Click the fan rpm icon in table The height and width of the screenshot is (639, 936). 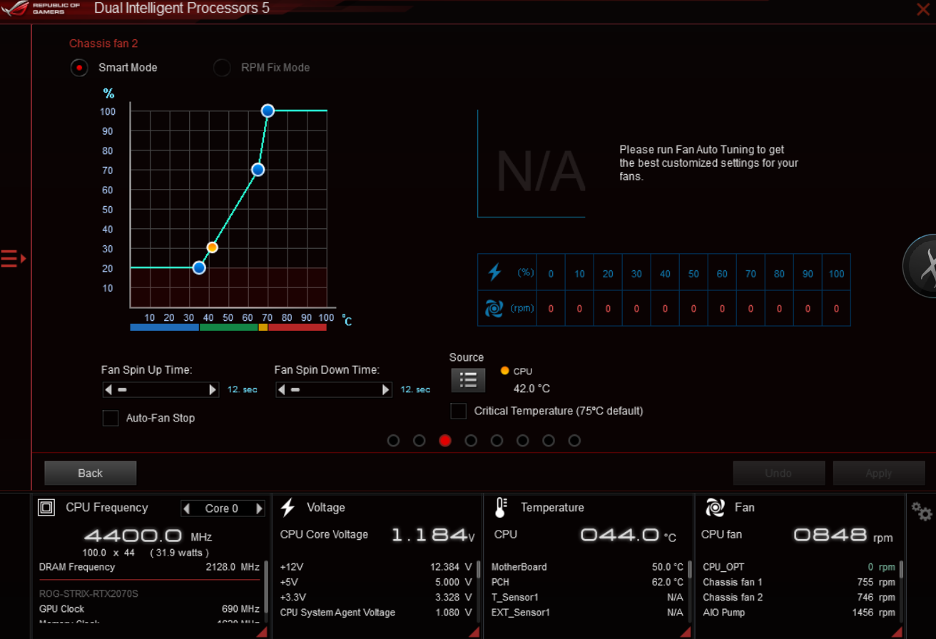pos(494,308)
